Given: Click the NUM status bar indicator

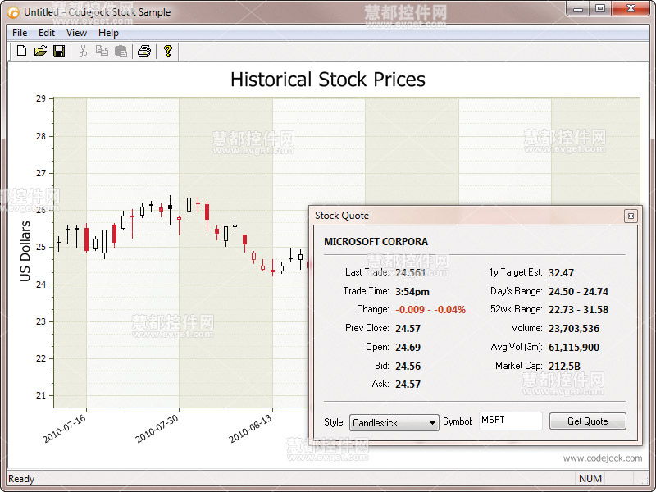Looking at the screenshot, I should (590, 478).
